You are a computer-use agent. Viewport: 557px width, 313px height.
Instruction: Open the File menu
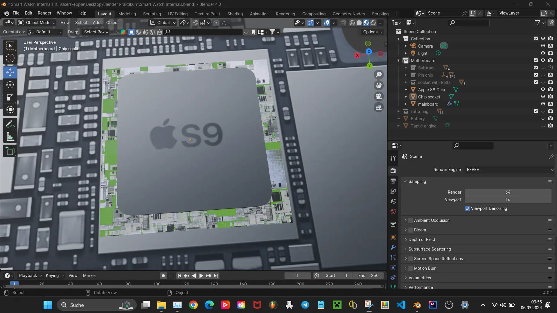point(16,13)
